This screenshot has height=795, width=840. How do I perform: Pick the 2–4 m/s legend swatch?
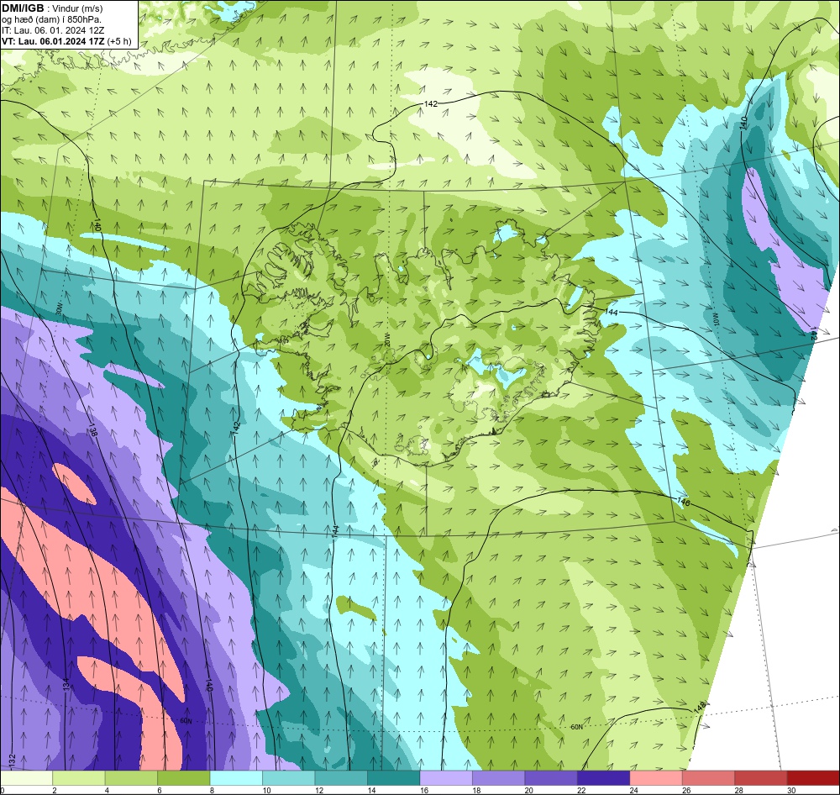[79, 778]
